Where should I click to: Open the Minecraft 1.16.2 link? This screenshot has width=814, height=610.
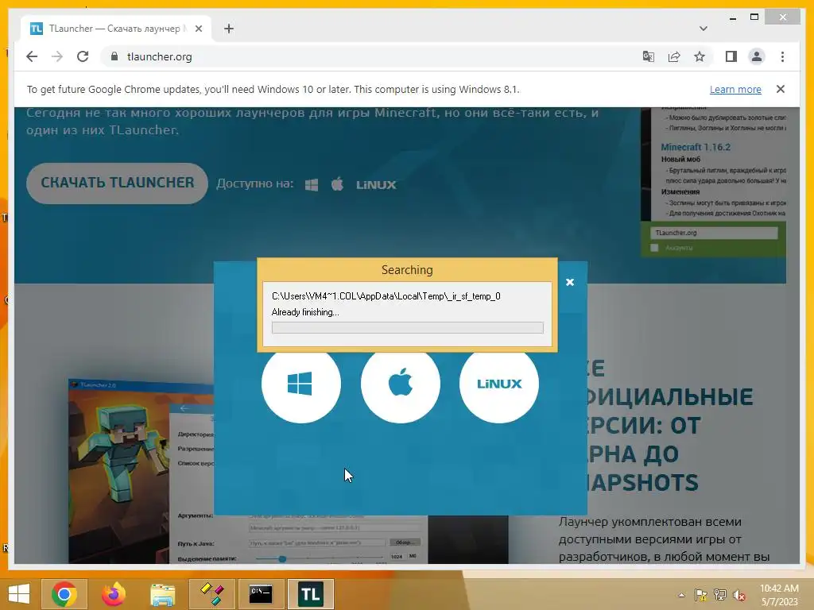coord(695,147)
